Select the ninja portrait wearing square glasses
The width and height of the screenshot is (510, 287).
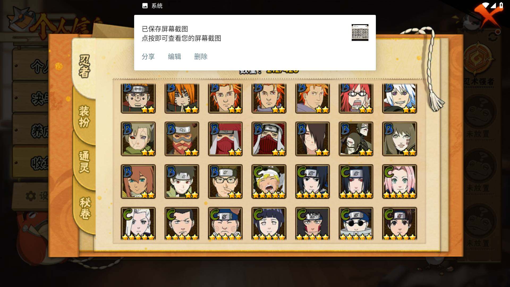pyautogui.click(x=225, y=182)
